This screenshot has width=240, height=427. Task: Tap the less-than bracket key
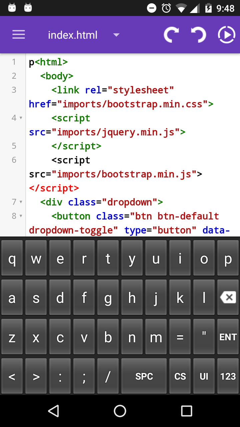[12, 376]
